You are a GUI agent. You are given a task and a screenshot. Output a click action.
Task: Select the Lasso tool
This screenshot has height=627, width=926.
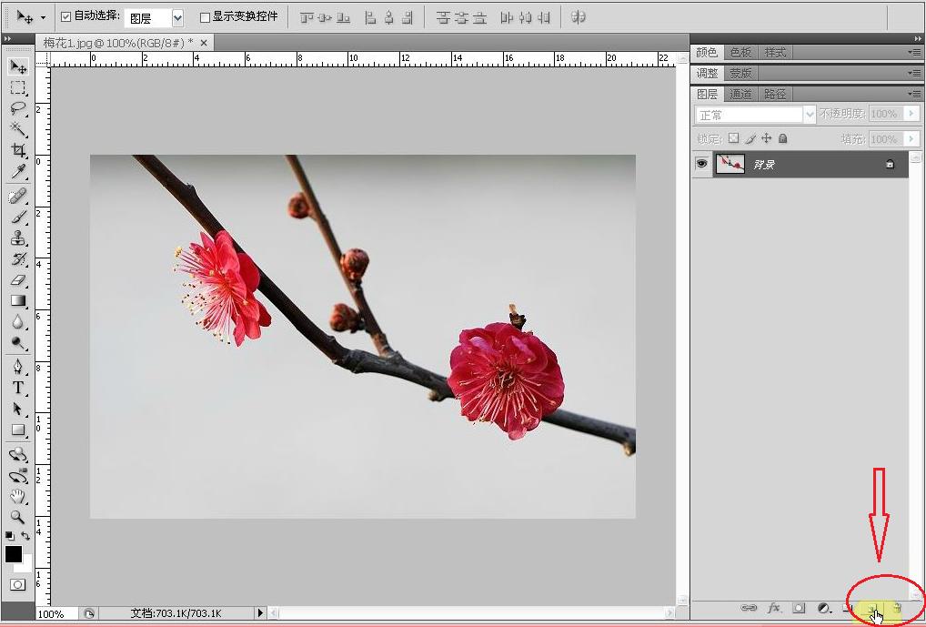click(17, 108)
